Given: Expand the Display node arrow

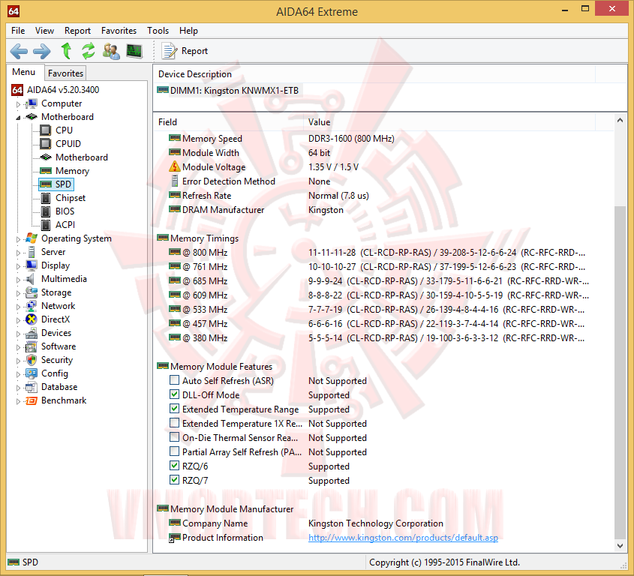Looking at the screenshot, I should pos(18,266).
